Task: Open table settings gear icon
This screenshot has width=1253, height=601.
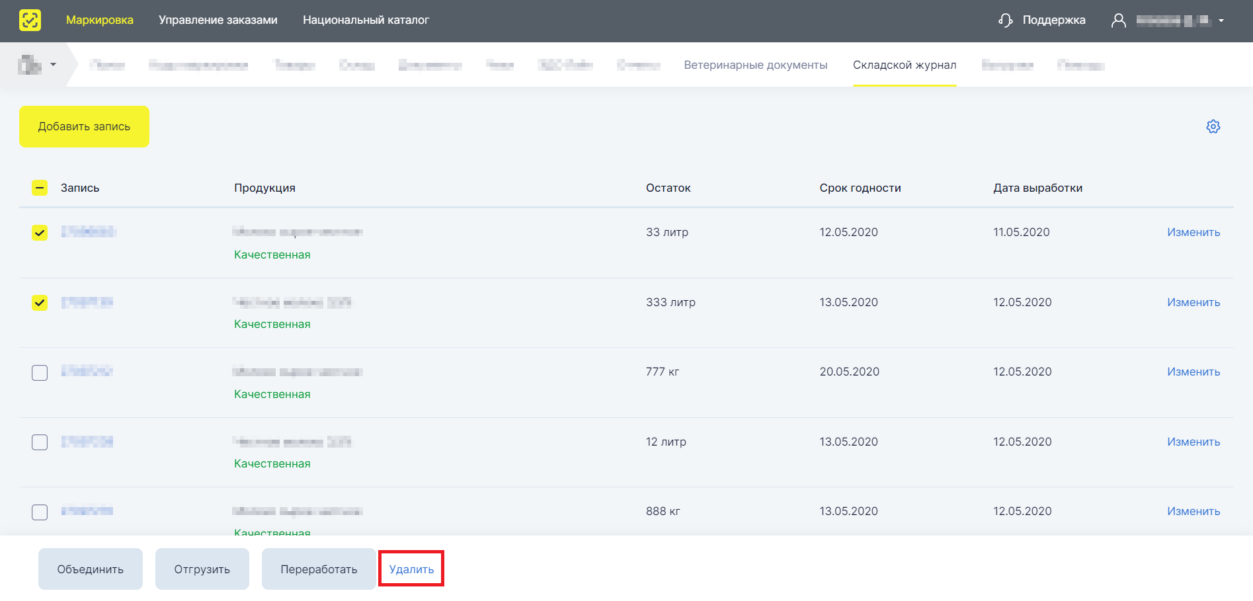Action: coord(1213,126)
